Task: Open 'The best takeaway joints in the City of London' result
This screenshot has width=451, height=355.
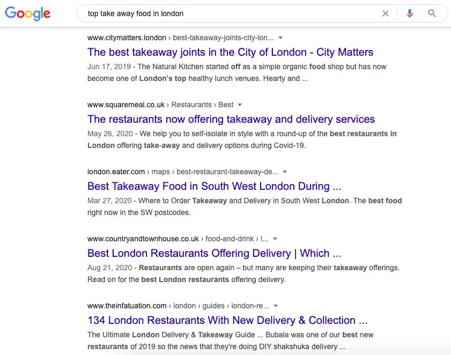Action: 230,53
